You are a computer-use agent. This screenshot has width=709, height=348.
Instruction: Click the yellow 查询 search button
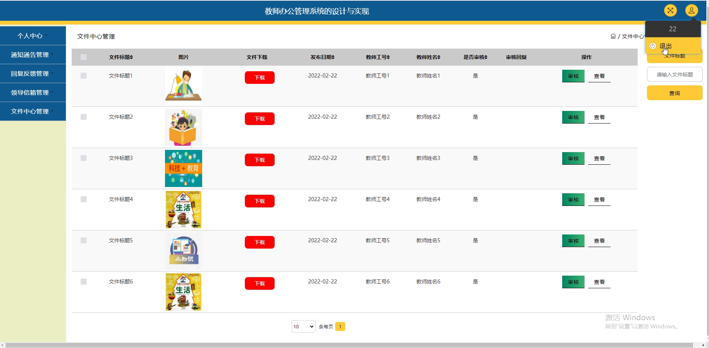pos(675,93)
